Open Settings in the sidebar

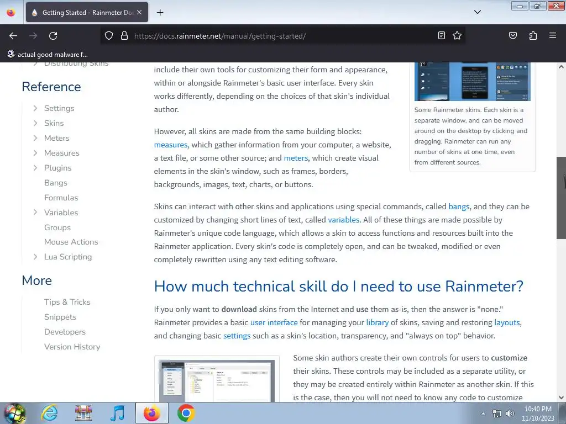point(59,108)
